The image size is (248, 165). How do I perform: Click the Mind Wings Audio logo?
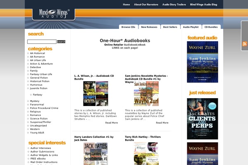[x=54, y=14]
